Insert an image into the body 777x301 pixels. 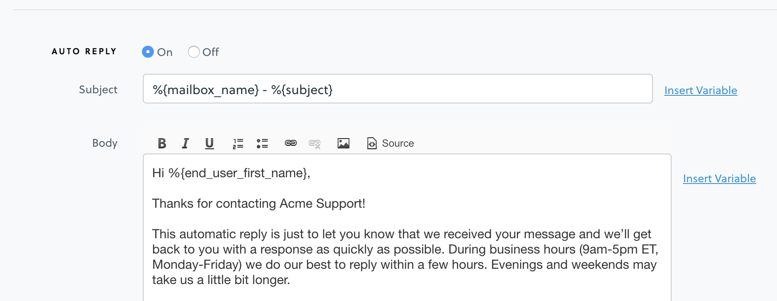coord(343,143)
